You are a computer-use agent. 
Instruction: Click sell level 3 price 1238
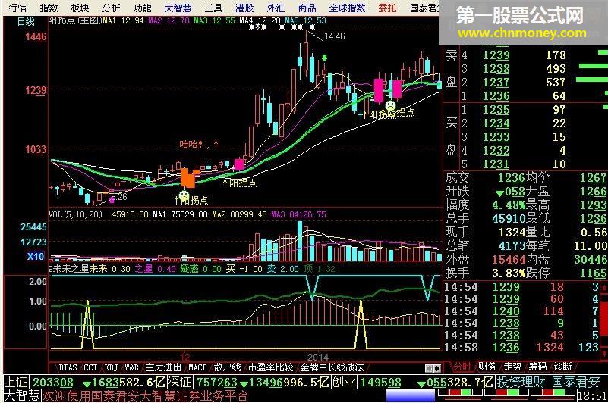point(496,69)
